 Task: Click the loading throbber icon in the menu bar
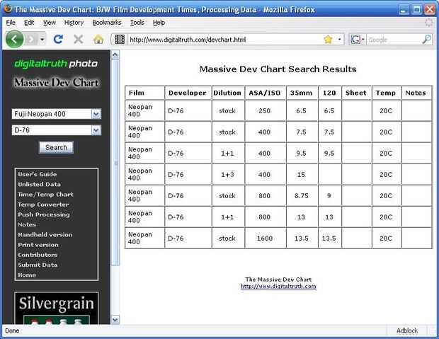[429, 23]
